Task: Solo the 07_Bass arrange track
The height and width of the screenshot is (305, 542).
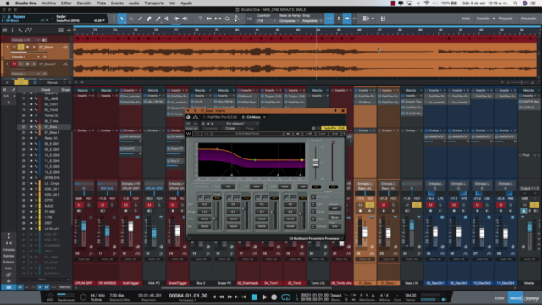Action: pos(20,47)
